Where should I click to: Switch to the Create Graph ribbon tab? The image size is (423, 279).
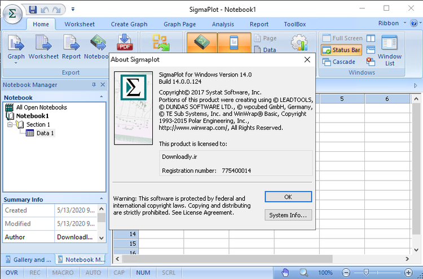(129, 24)
